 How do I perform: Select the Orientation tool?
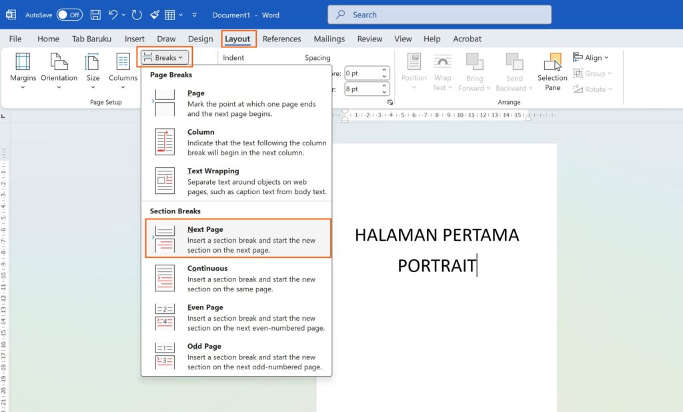coord(59,70)
